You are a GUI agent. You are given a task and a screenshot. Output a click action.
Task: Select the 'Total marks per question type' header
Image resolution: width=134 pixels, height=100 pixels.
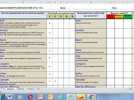tap(61, 13)
